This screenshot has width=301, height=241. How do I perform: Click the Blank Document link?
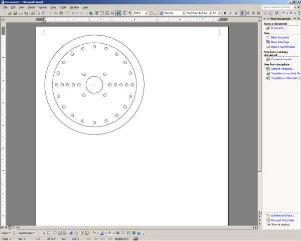point(280,38)
